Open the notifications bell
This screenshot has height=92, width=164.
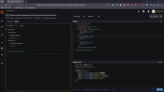[148, 11]
